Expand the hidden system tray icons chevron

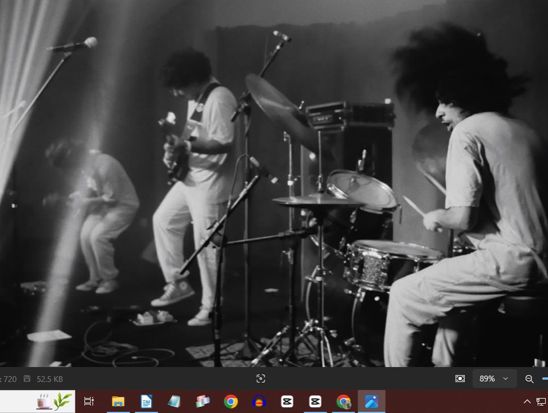point(527,402)
